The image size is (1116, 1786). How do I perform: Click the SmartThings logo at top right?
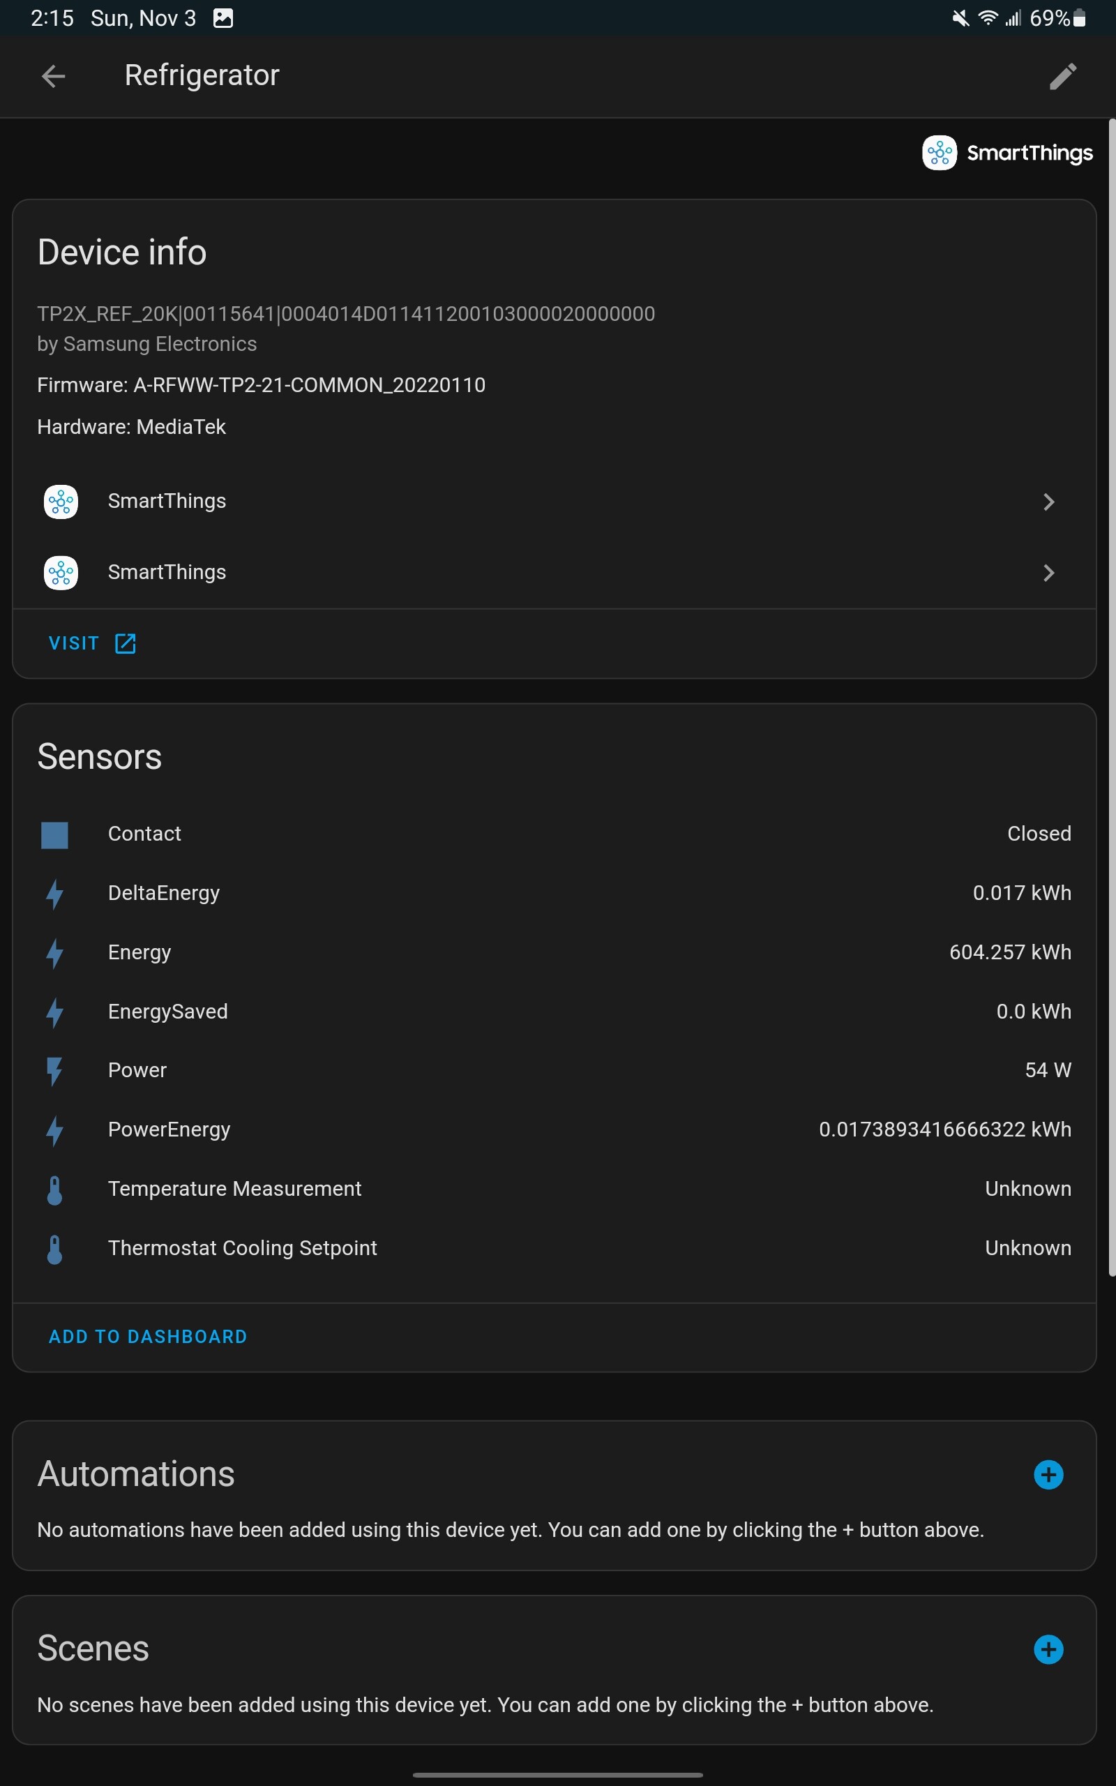(1009, 153)
